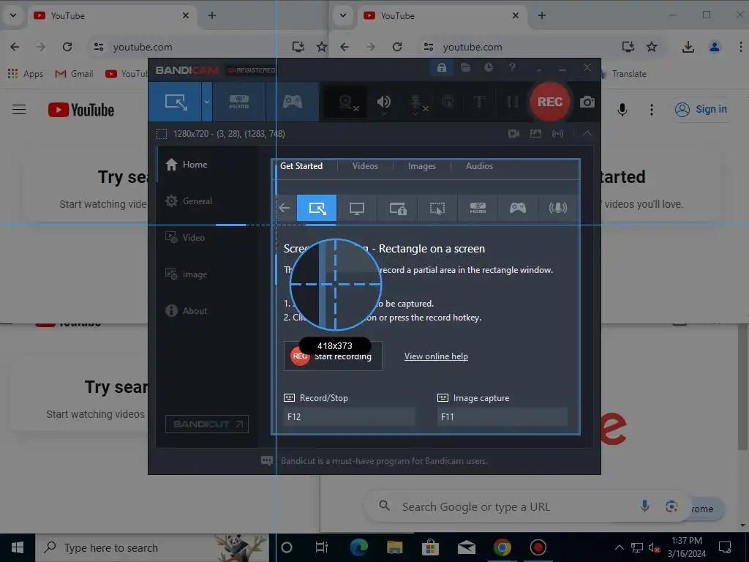Screen dimensions: 749x562
Task: Open the Apps bookmark in left Chrome window
Action: pyautogui.click(x=26, y=74)
